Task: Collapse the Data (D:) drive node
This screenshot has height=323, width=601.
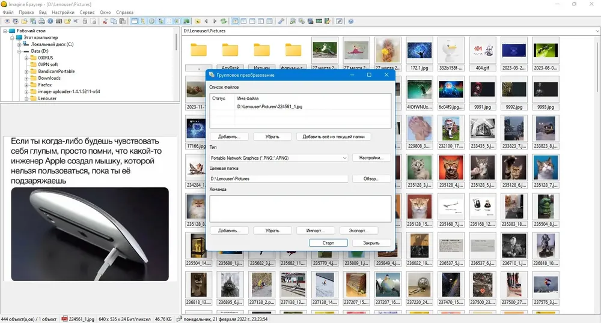Action: point(19,51)
